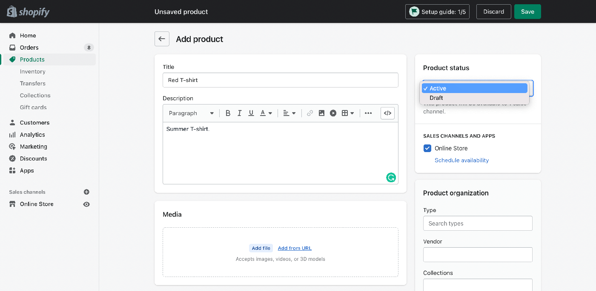
Task: Go back using the arrow button
Action: click(162, 39)
